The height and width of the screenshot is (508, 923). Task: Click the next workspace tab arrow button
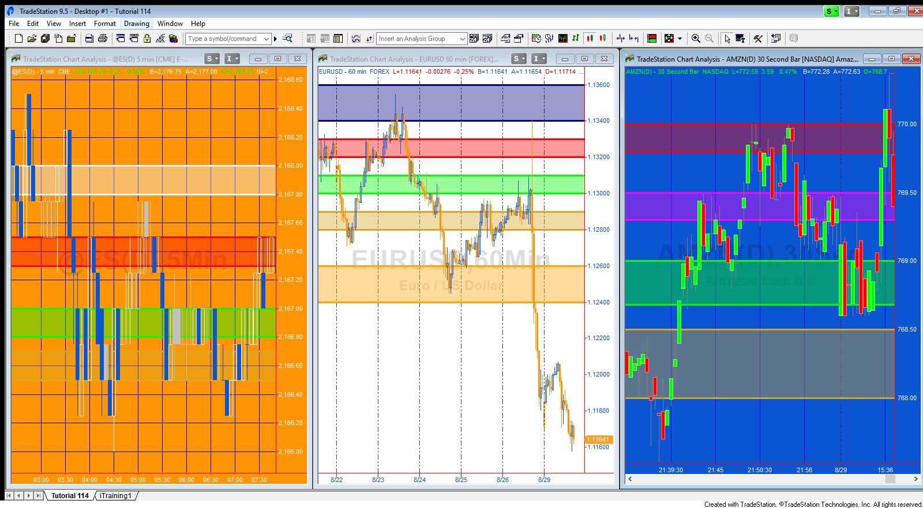coord(29,496)
